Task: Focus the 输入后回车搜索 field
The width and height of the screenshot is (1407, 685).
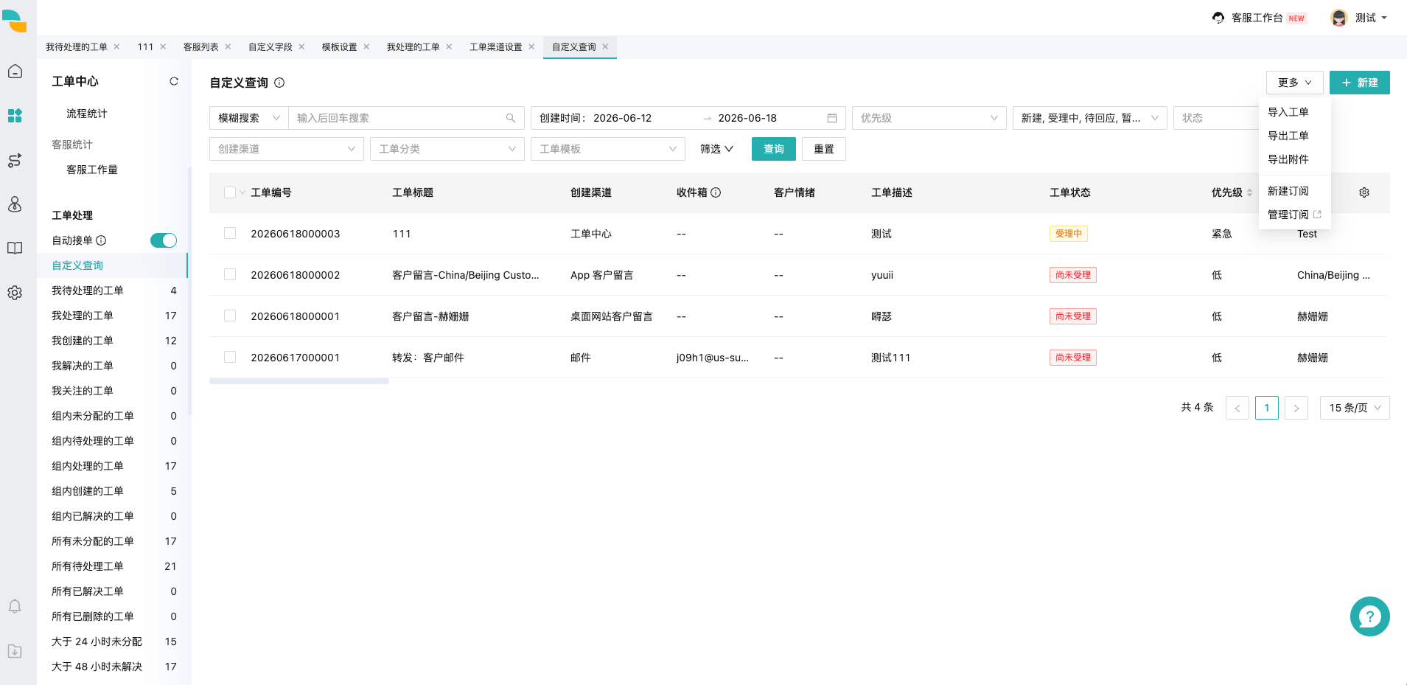Action: [398, 118]
